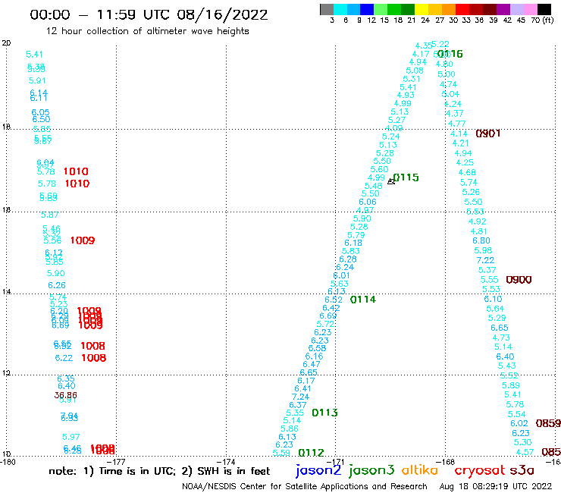Image resolution: width=561 pixels, height=493 pixels.
Task: Click the outlier wave height value 36.86
Action: click(65, 395)
